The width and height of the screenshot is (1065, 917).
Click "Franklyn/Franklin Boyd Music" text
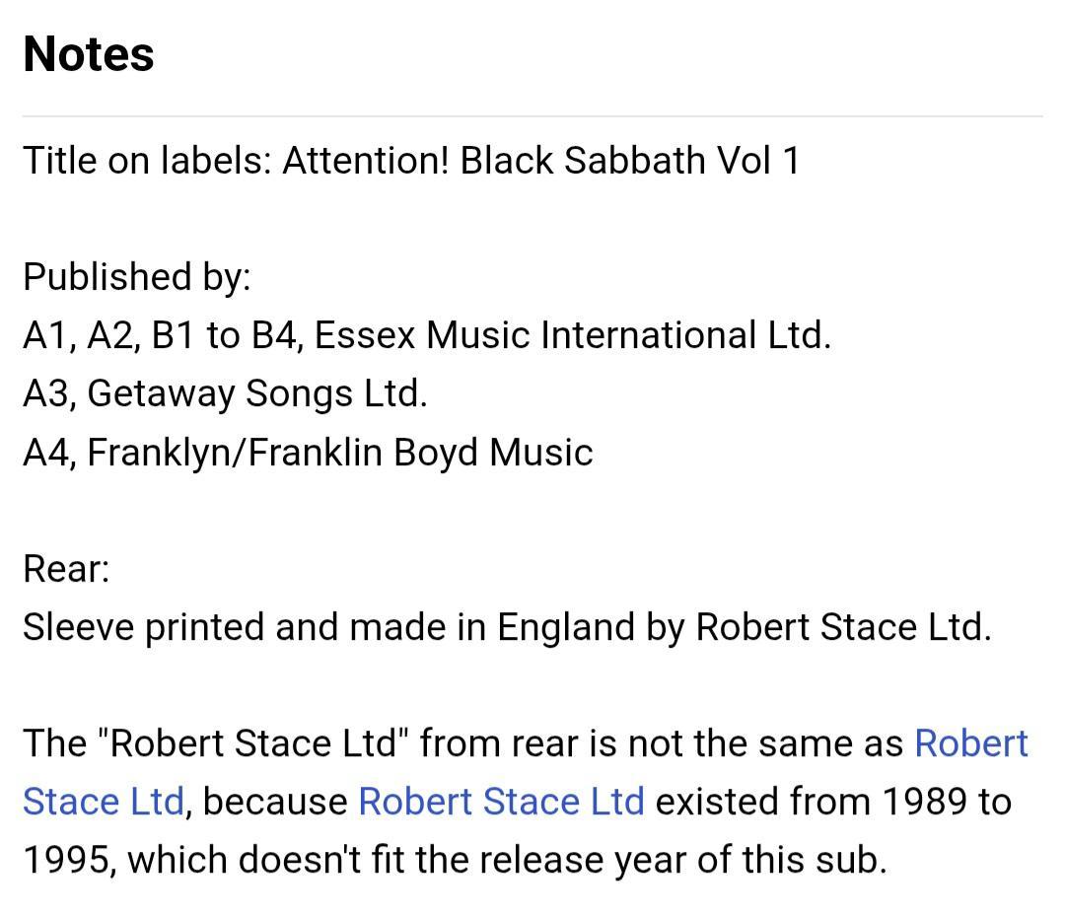point(339,453)
